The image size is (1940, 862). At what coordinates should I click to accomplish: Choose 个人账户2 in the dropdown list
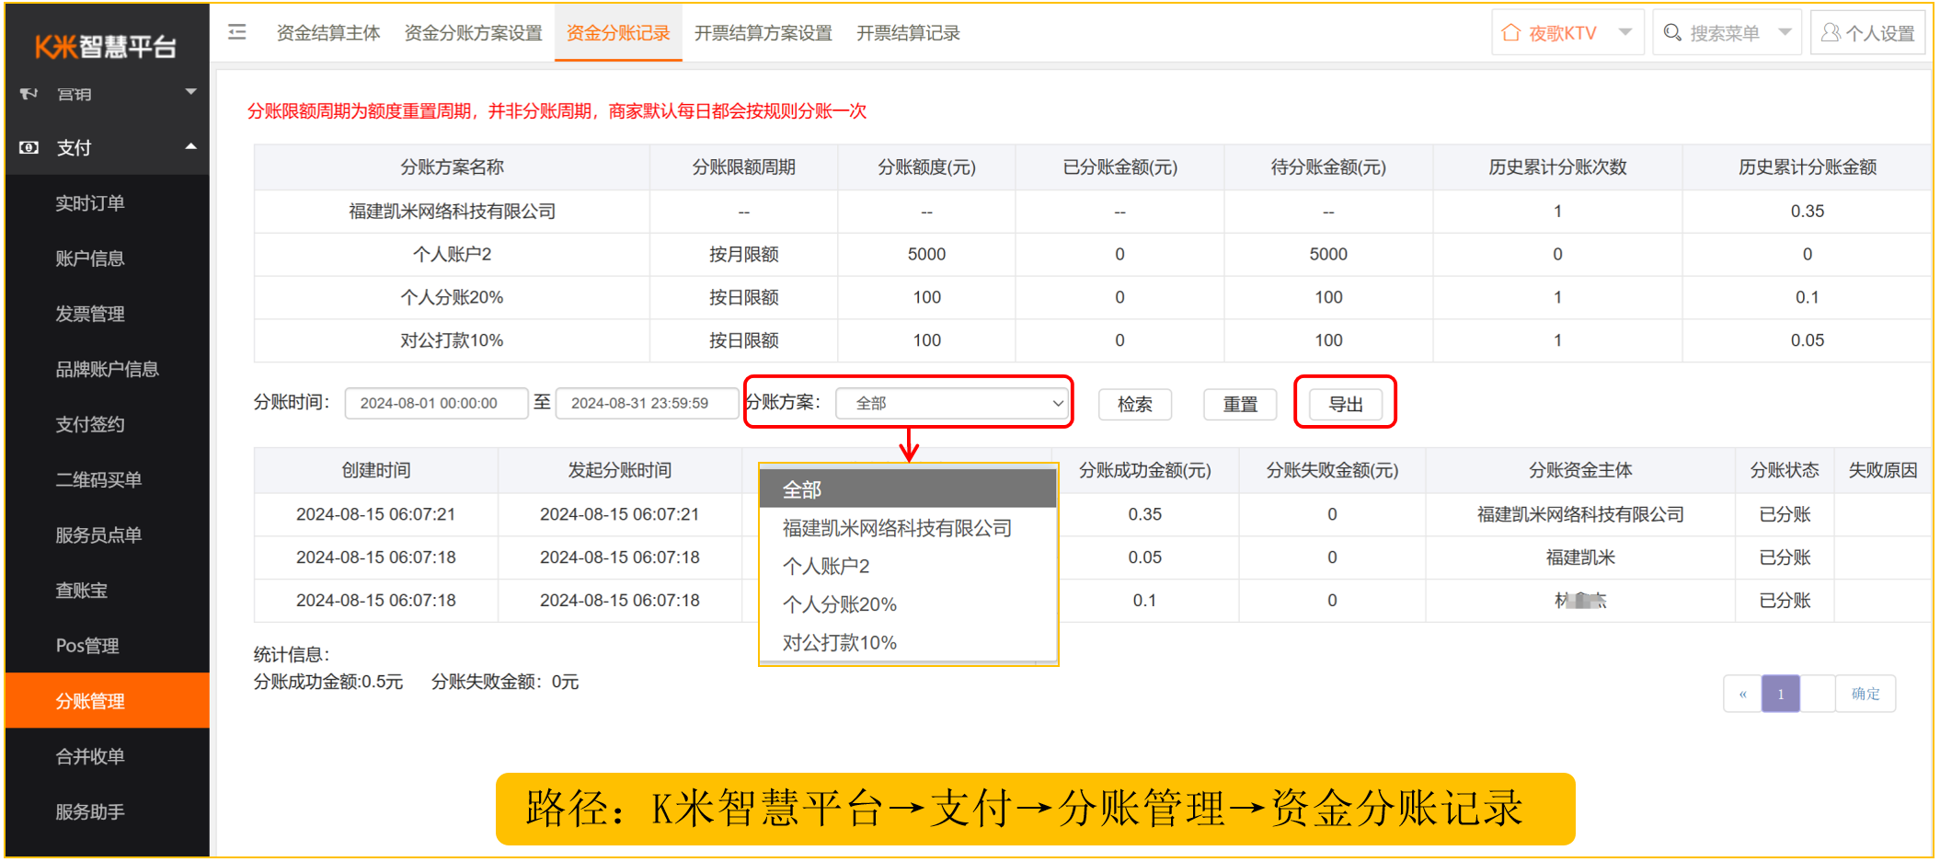pyautogui.click(x=908, y=566)
